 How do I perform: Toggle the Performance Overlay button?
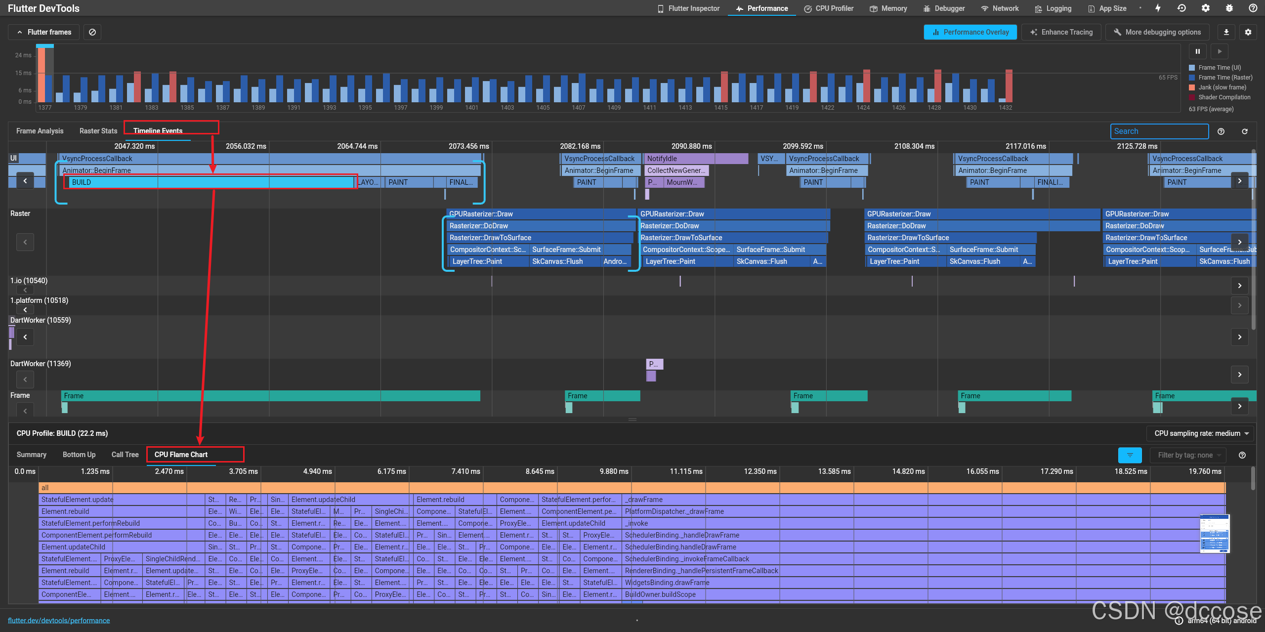coord(970,32)
